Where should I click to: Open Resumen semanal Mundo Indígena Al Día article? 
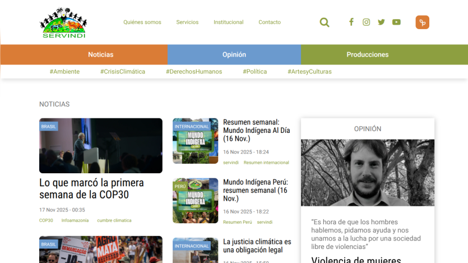[x=257, y=131]
